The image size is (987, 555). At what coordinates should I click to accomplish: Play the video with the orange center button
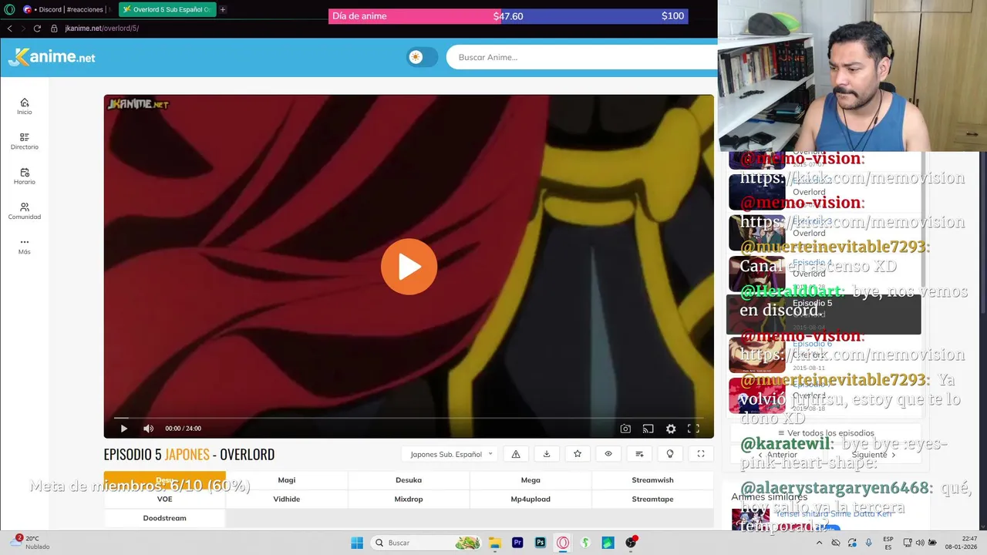pyautogui.click(x=409, y=267)
